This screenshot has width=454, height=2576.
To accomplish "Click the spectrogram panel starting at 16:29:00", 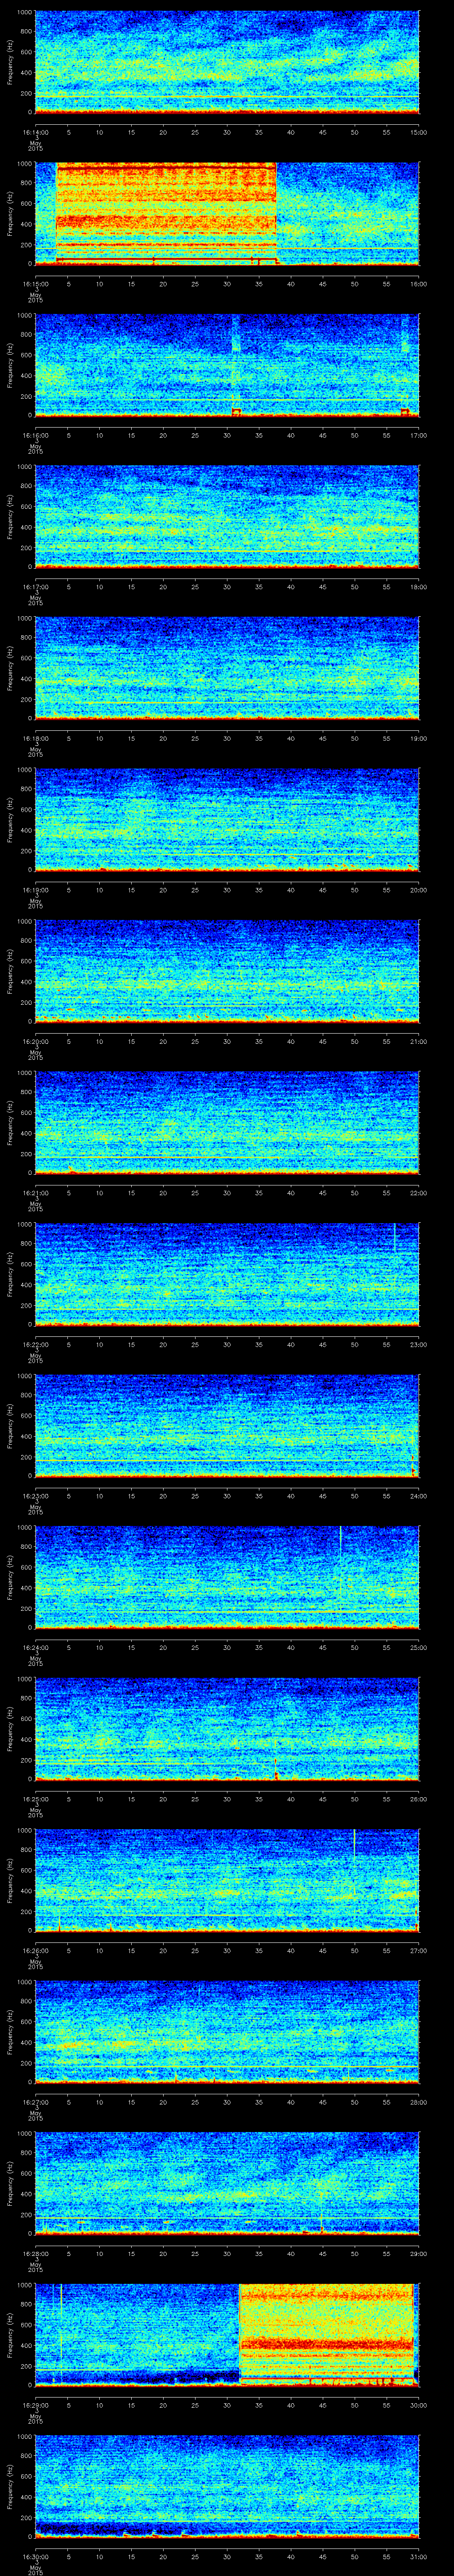I will (227, 2335).
